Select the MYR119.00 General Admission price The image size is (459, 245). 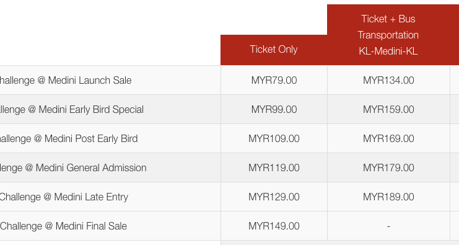tap(274, 167)
